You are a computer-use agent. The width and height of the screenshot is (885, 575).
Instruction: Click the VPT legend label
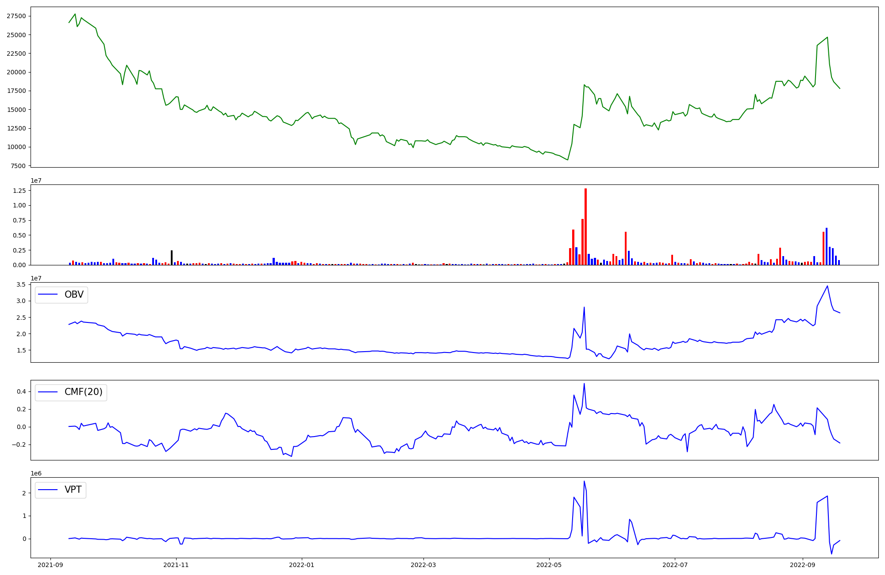coord(73,490)
